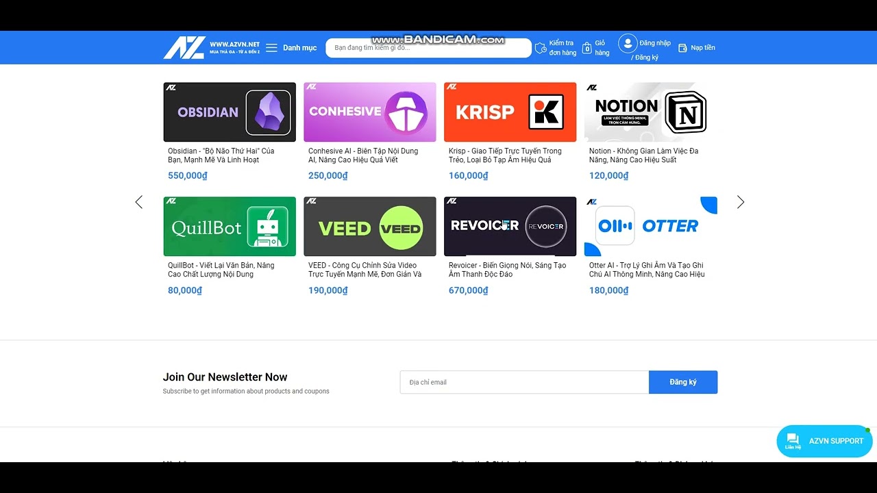This screenshot has width=877, height=493.
Task: Open the Obsidian product thumbnail
Action: coord(230,112)
